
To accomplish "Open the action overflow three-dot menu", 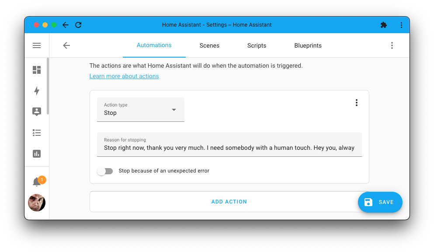I will tap(357, 102).
